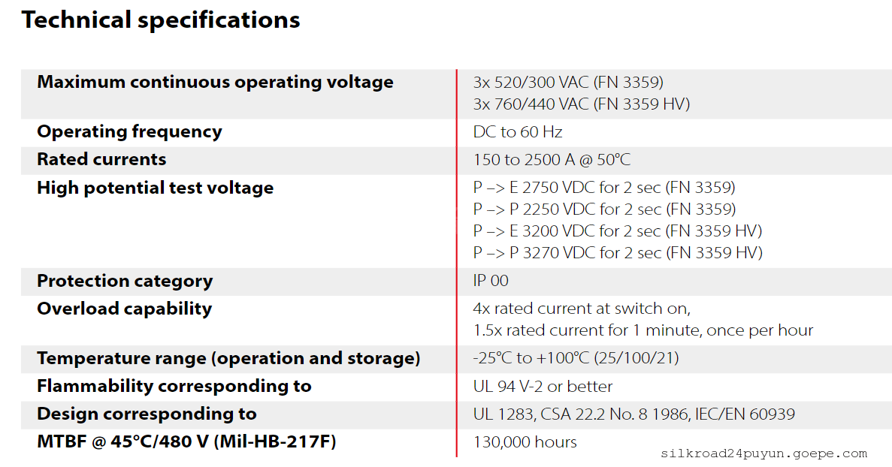Screen dimensions: 892x467
Task: Click the Temperature range (operation and storage) label
Action: pos(228,358)
